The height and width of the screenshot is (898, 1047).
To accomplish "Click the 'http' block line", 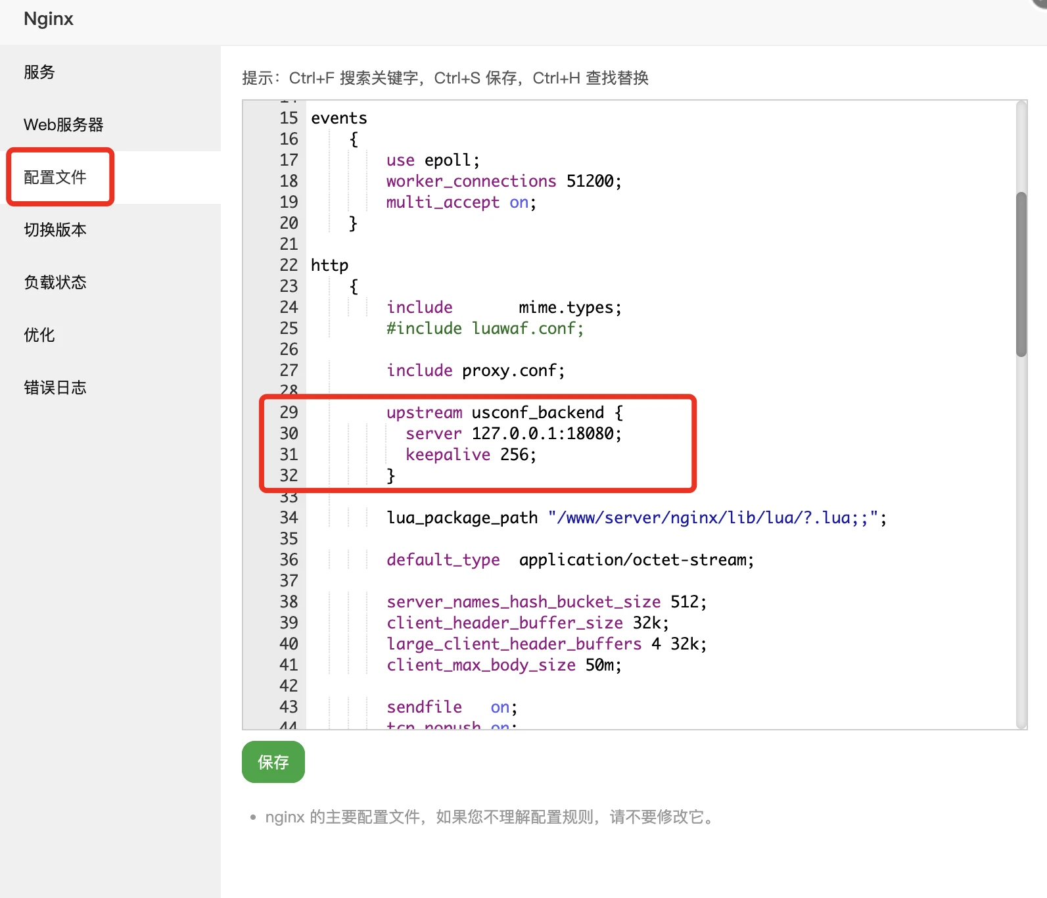I will 330,266.
